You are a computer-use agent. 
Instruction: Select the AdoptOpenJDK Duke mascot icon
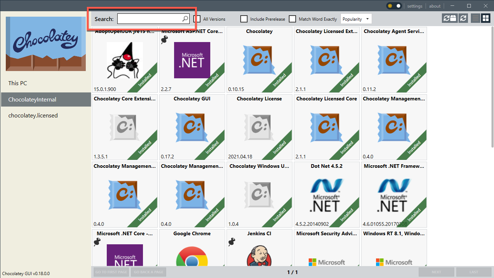124,60
